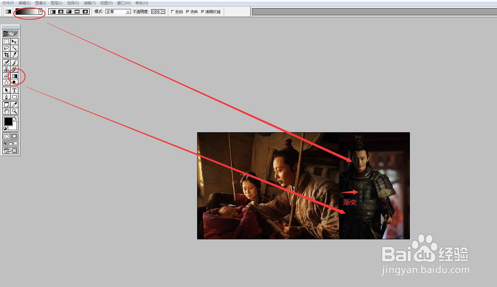Select the Pen tool
Image resolution: width=497 pixels, height=287 pixels.
click(x=7, y=97)
